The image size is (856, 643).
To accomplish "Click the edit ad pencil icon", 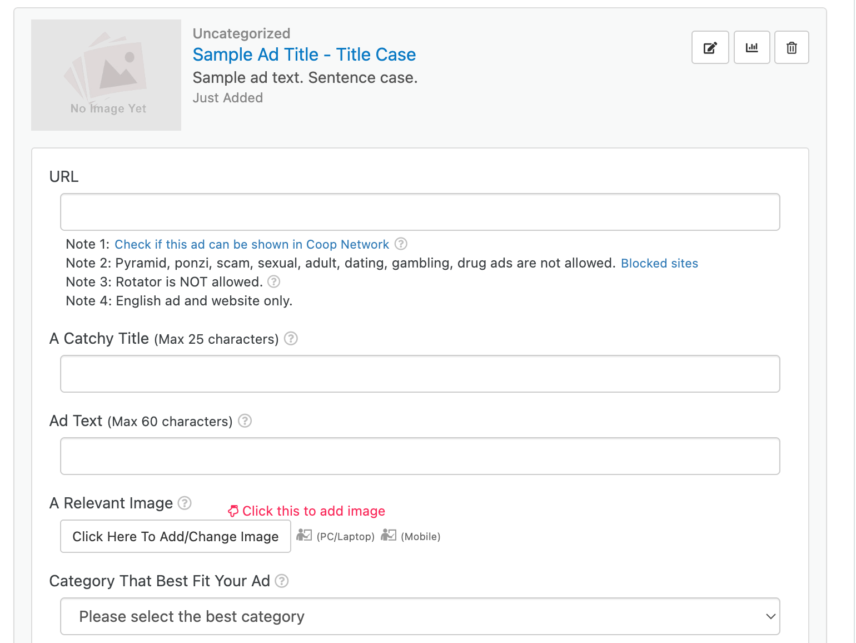I will click(710, 48).
